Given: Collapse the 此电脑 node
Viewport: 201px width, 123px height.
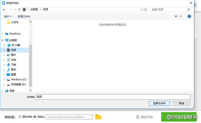Looking at the screenshot, I should point(2,40).
